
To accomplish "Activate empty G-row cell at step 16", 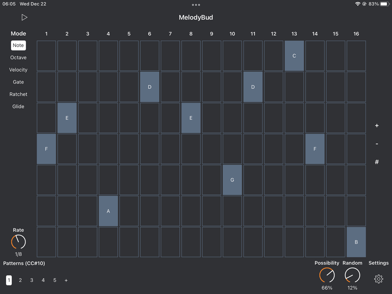I will click(x=356, y=180).
